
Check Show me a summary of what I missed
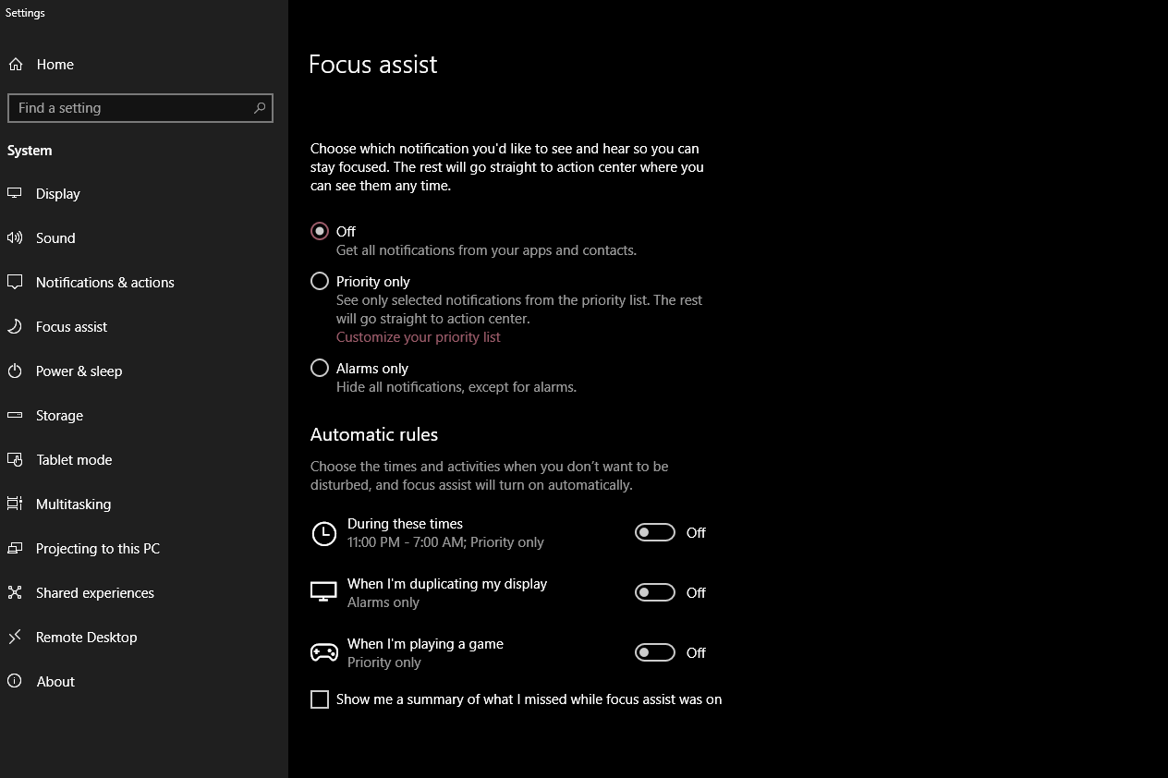coord(320,699)
